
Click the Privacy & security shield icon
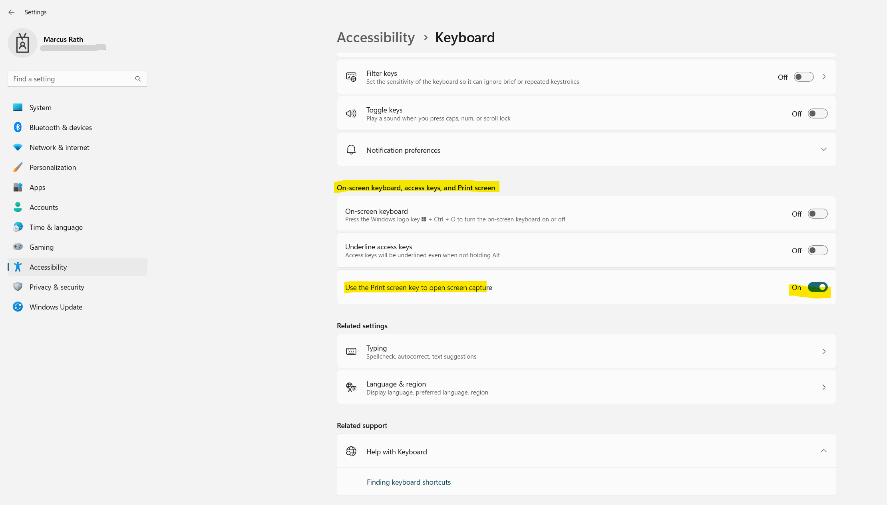[x=18, y=287]
